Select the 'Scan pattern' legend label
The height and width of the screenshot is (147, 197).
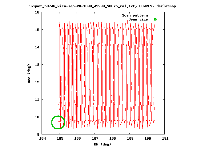click(x=135, y=15)
